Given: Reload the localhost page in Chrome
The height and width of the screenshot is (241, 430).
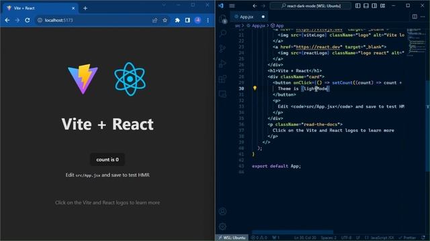Looking at the screenshot, I should [27, 20].
